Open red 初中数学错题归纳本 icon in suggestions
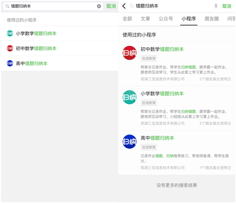This screenshot has width=236, height=203. (10, 48)
